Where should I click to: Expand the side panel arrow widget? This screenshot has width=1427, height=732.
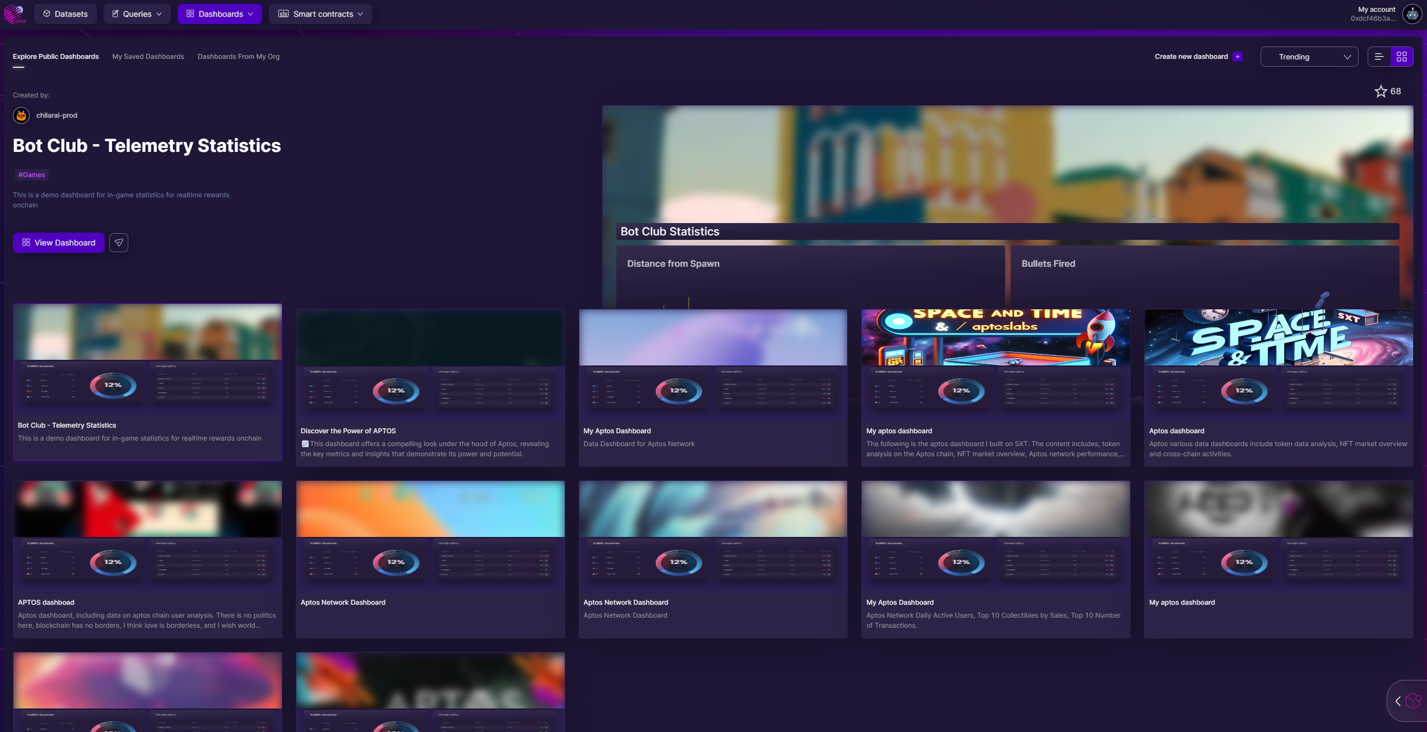[1398, 701]
